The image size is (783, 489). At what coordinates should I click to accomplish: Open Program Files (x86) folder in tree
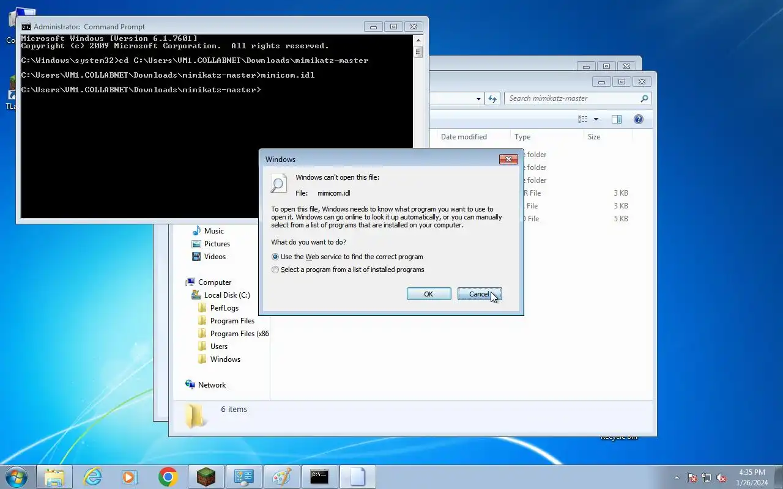tap(239, 334)
